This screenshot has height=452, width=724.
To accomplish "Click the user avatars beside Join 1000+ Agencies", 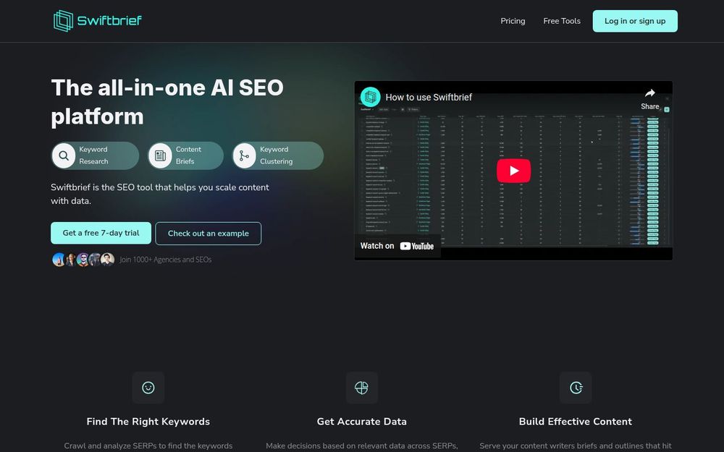I will (x=83, y=260).
